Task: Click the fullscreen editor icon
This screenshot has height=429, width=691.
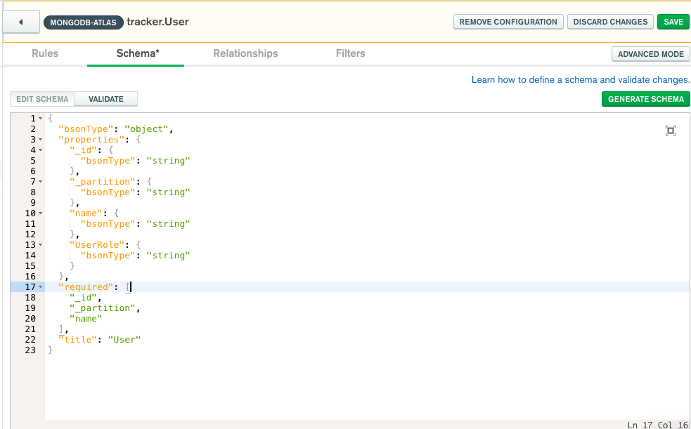Action: point(670,131)
